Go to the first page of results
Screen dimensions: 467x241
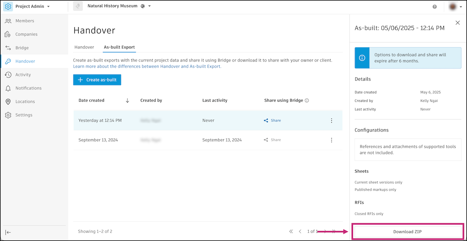click(291, 231)
